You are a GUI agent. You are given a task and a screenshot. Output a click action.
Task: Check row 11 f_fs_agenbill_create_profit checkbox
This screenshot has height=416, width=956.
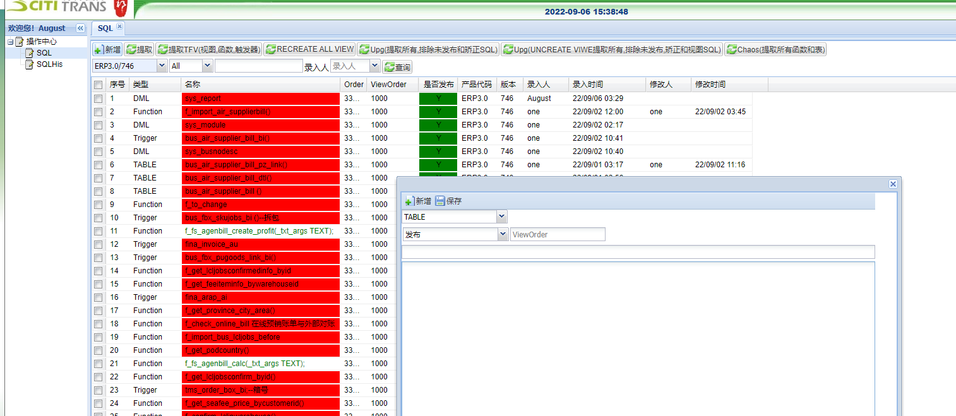pos(98,231)
